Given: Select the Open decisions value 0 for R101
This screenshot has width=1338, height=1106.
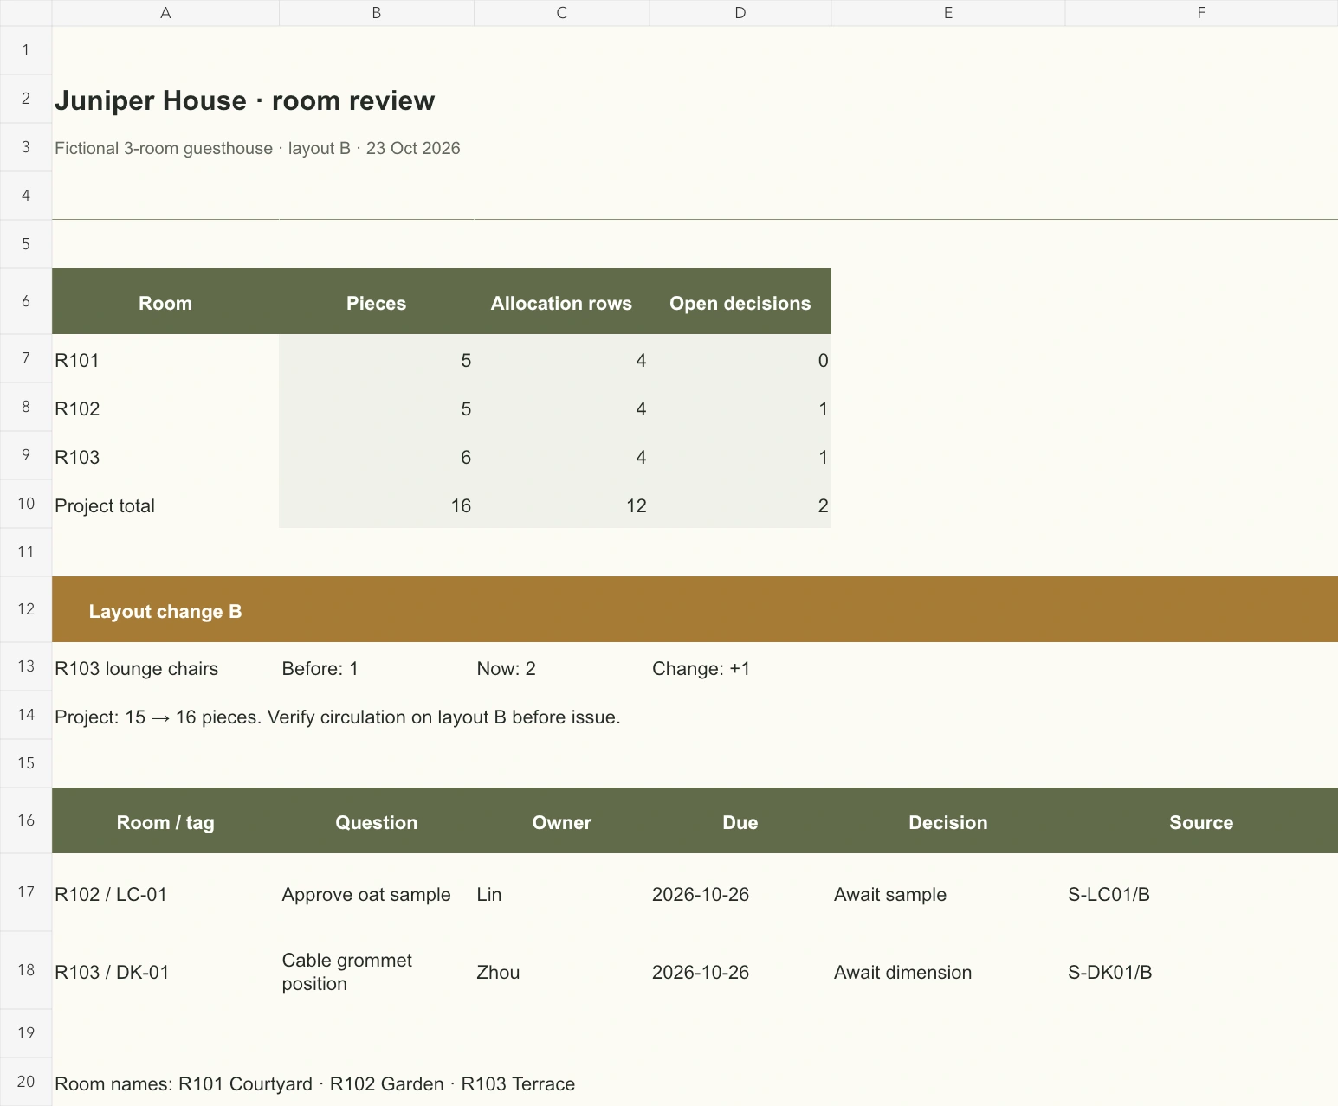Looking at the screenshot, I should [740, 360].
